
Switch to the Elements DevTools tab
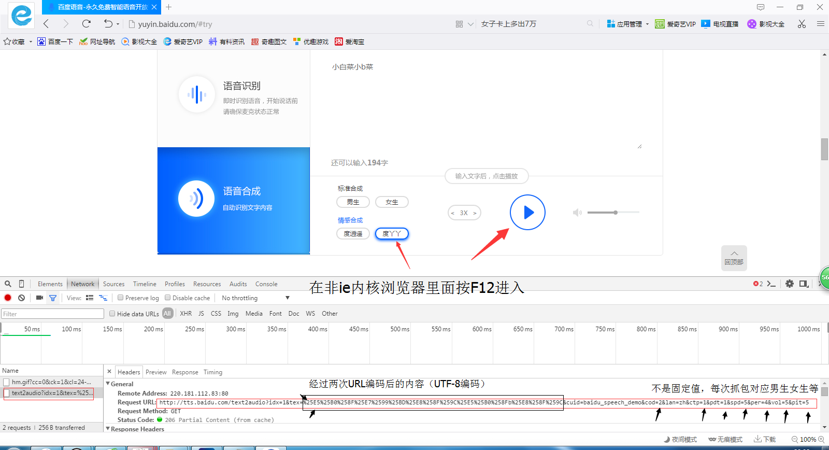(50, 284)
